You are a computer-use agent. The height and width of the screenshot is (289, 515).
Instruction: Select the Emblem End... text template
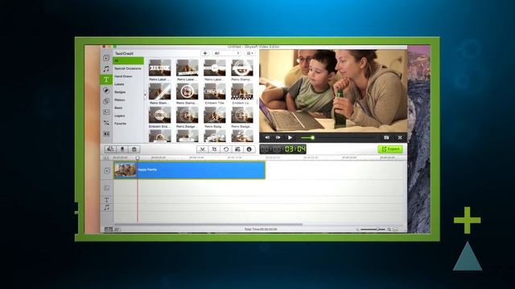tap(159, 117)
